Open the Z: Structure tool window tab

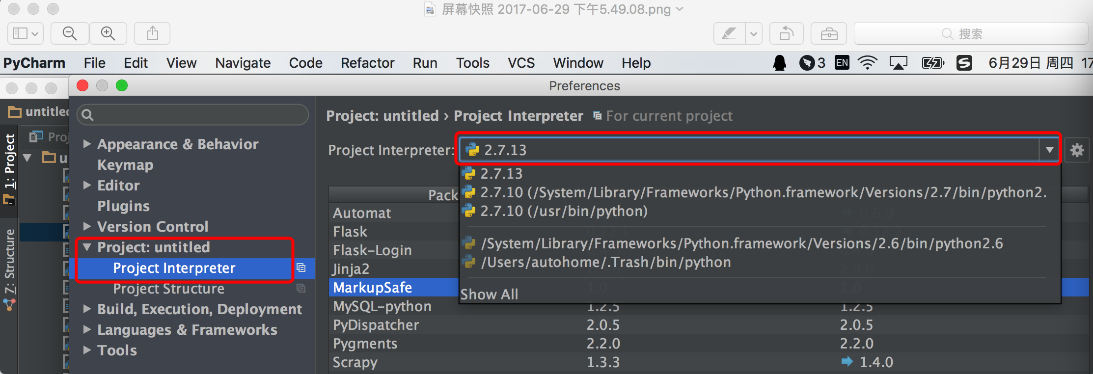pyautogui.click(x=10, y=261)
